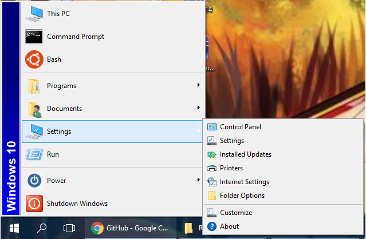
Task: Click the Programs label text
Action: [x=62, y=86]
